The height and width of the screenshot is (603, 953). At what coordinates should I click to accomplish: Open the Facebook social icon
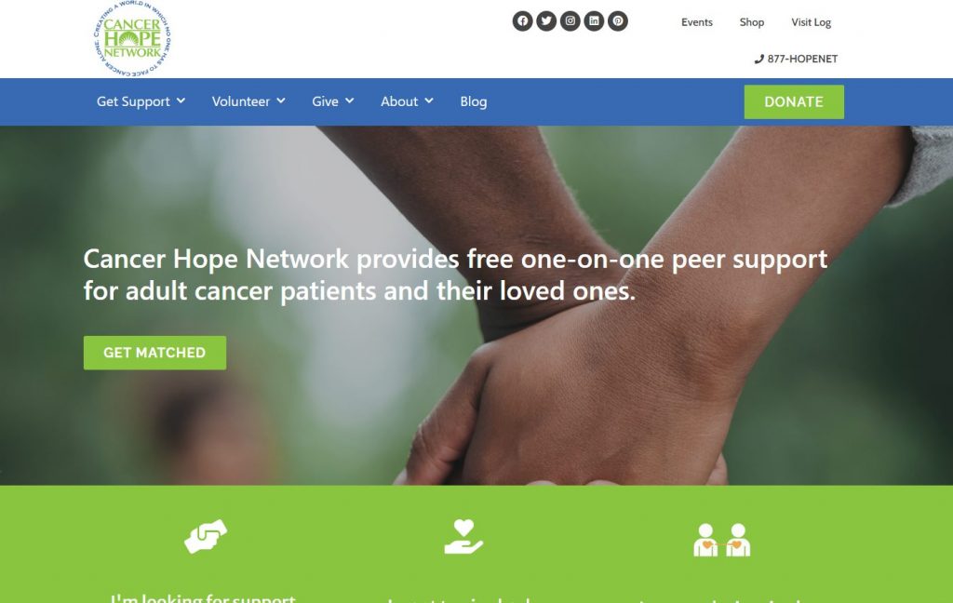523,21
